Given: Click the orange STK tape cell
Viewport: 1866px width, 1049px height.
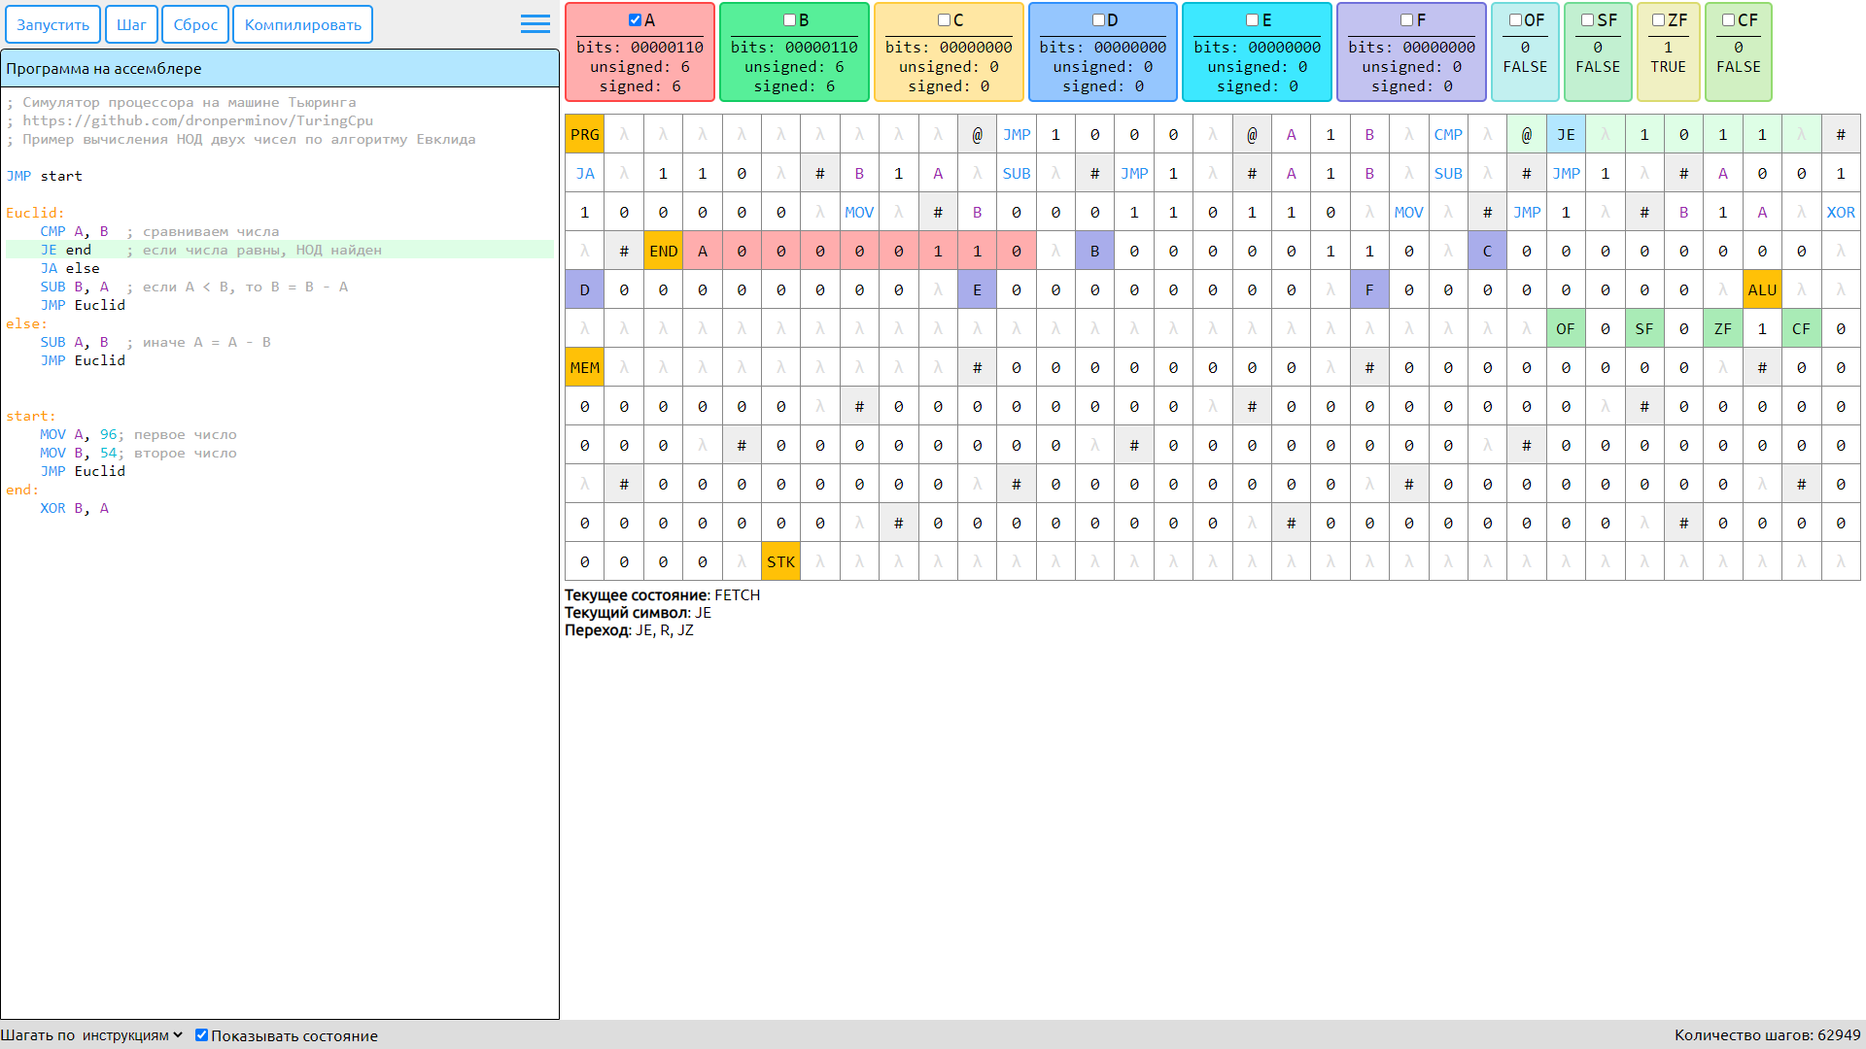Looking at the screenshot, I should [x=780, y=562].
